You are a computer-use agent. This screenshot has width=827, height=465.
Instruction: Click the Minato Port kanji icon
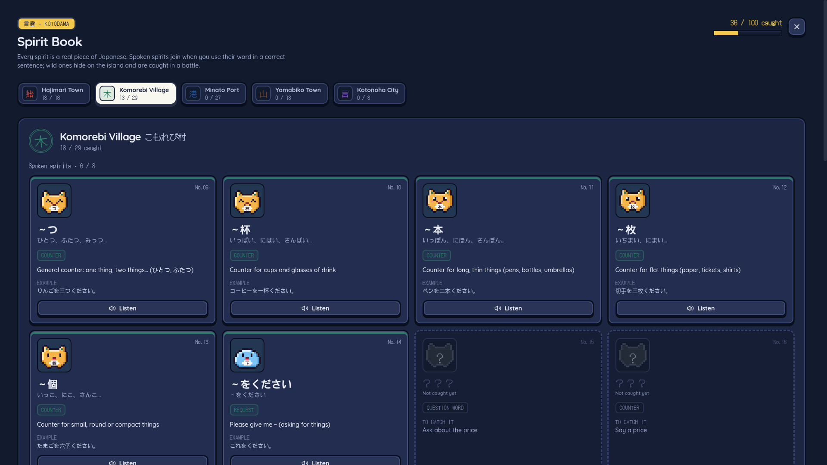click(x=193, y=93)
